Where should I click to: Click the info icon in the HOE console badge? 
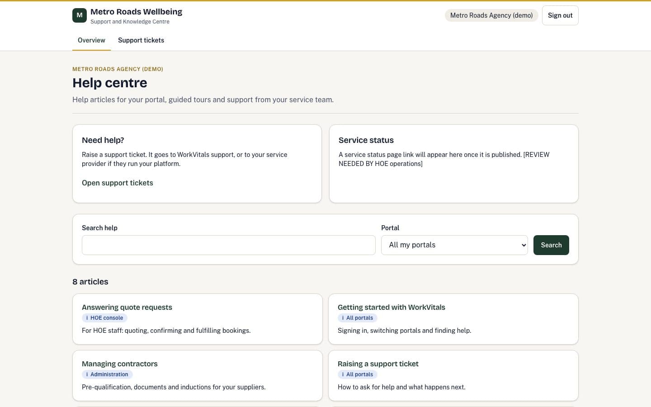(x=87, y=318)
